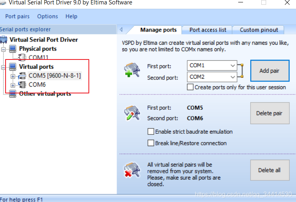296x202 pixels.
Task: Enable strict baudrate emulation checkbox
Action: click(x=151, y=131)
